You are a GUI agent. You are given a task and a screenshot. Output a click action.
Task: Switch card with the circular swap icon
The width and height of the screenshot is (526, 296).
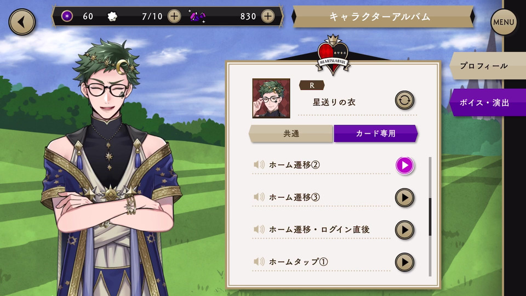coord(404,100)
